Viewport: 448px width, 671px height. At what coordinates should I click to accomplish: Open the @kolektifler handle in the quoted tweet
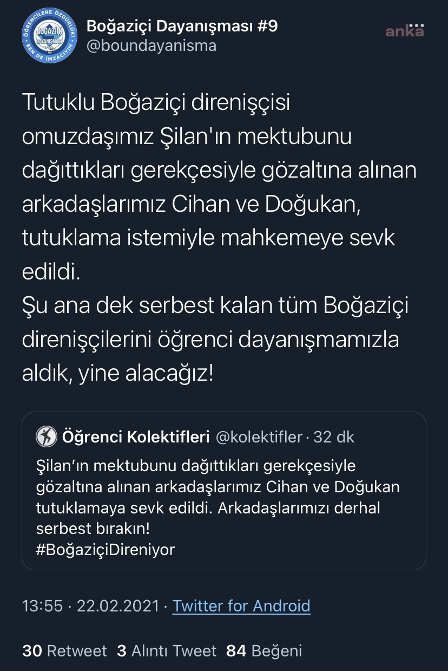pyautogui.click(x=259, y=437)
